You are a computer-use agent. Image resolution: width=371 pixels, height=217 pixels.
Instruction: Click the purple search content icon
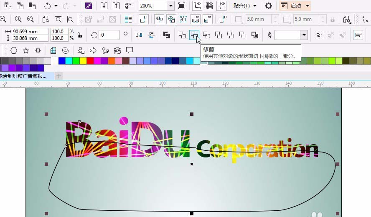[x=89, y=6]
